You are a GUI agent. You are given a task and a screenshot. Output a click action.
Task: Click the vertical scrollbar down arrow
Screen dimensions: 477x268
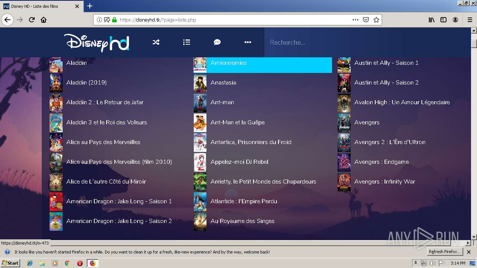pyautogui.click(x=474, y=237)
